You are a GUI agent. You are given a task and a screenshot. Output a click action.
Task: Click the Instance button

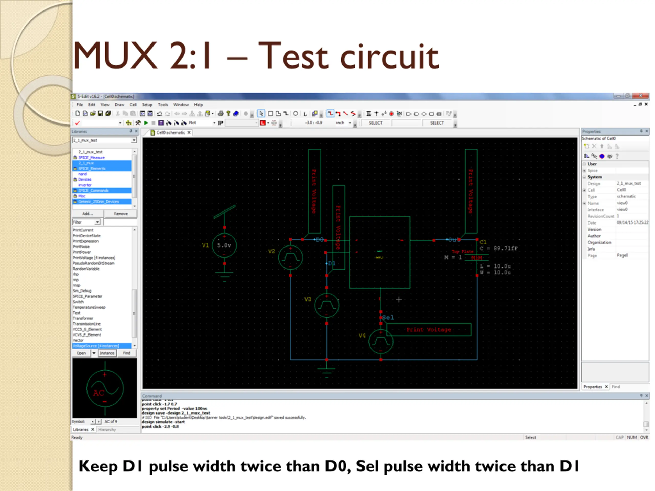107,353
